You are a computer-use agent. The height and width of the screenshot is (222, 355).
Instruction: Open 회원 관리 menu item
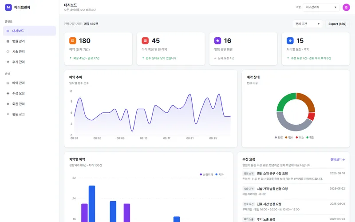click(x=29, y=104)
